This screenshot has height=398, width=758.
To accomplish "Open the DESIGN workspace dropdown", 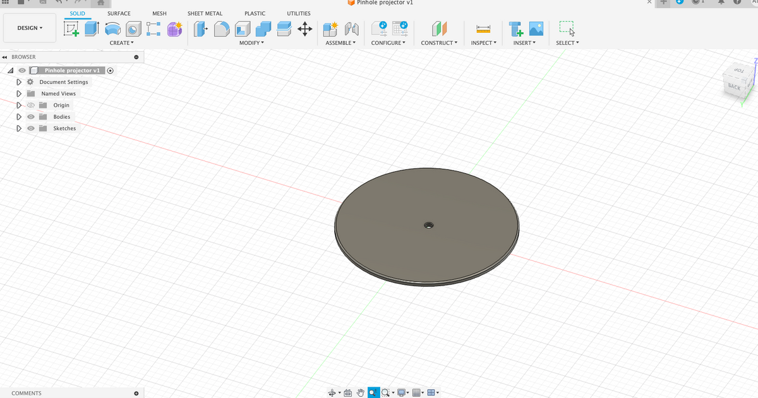I will [x=29, y=28].
